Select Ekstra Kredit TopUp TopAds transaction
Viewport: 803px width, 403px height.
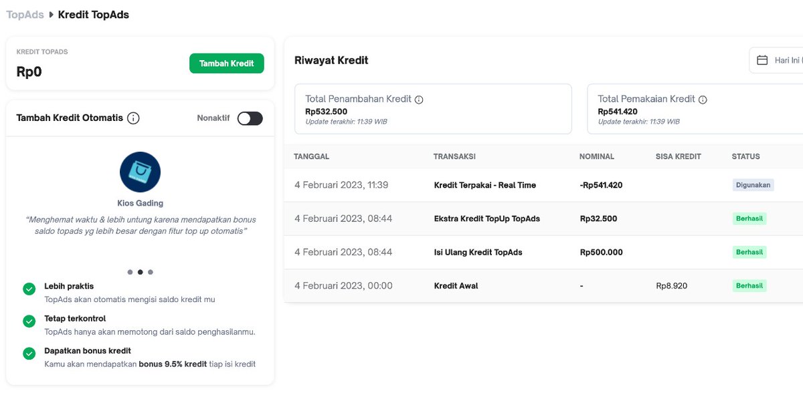pos(487,219)
